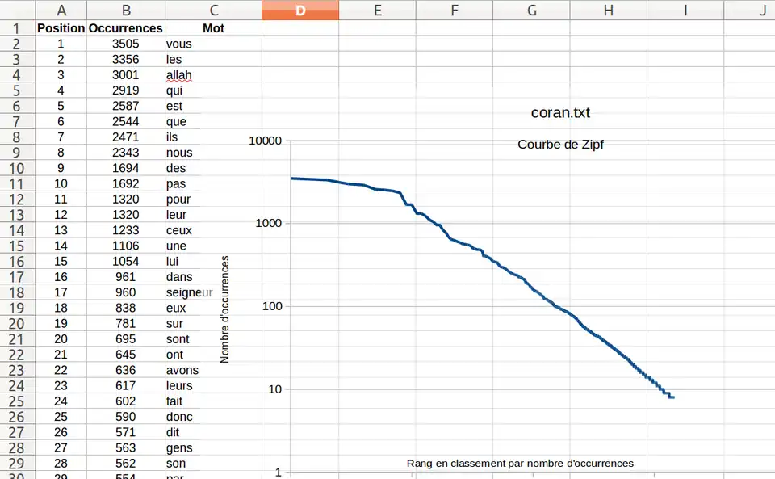Click the 10000 y-axis tick label
The image size is (775, 479).
coord(265,141)
